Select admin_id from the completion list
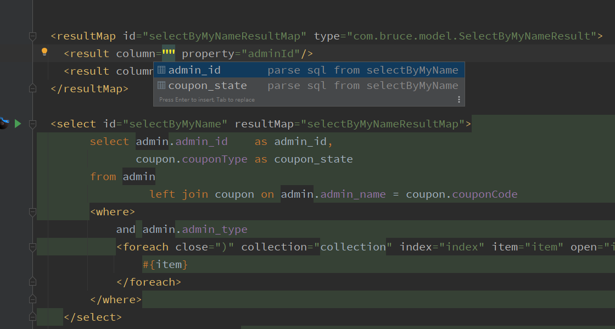 (194, 70)
